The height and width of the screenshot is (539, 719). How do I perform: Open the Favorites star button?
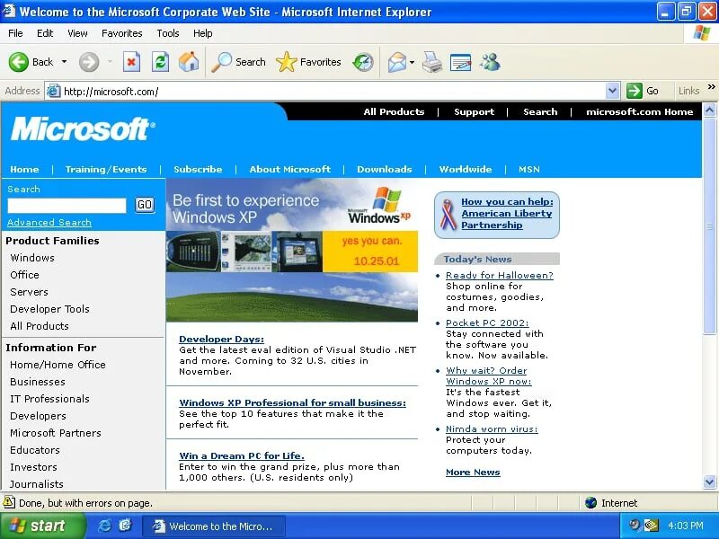[308, 62]
